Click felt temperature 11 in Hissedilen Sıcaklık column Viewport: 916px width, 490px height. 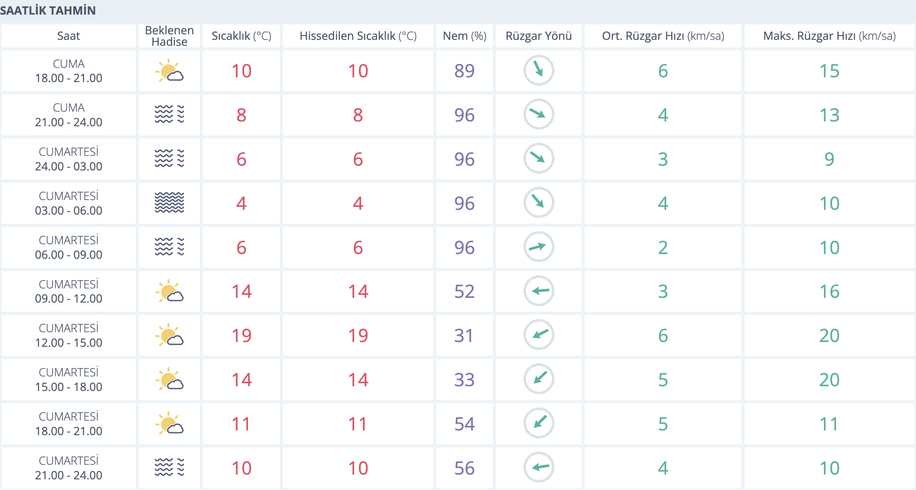[x=358, y=424]
